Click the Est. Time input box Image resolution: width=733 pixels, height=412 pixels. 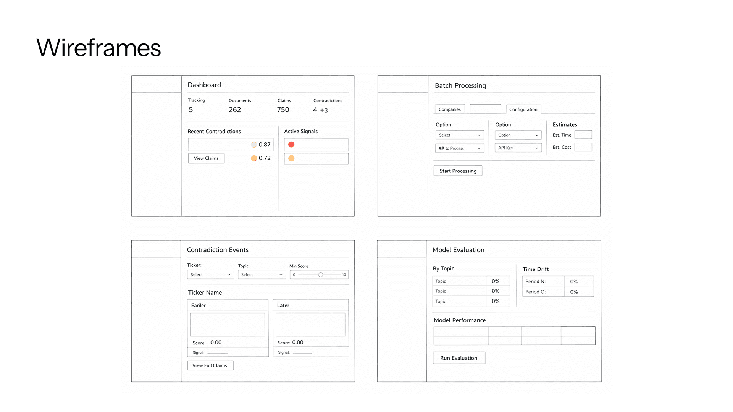[583, 135]
